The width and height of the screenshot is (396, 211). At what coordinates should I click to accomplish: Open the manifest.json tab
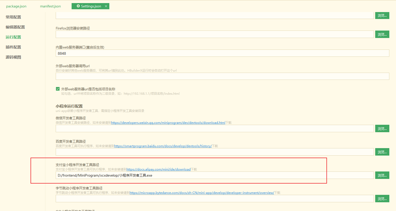click(50, 6)
